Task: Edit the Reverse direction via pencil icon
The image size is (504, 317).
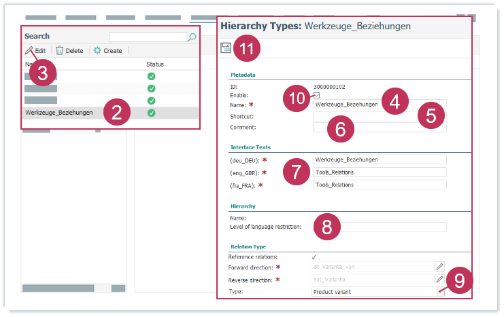Action: (x=439, y=279)
